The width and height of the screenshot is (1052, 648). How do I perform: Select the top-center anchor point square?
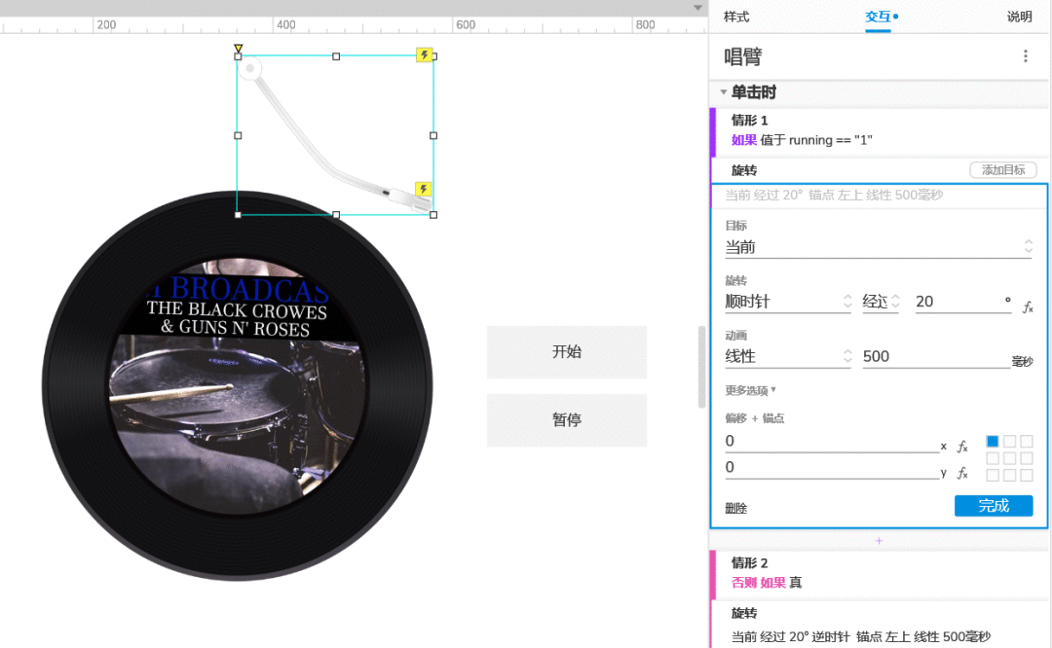click(x=1010, y=441)
